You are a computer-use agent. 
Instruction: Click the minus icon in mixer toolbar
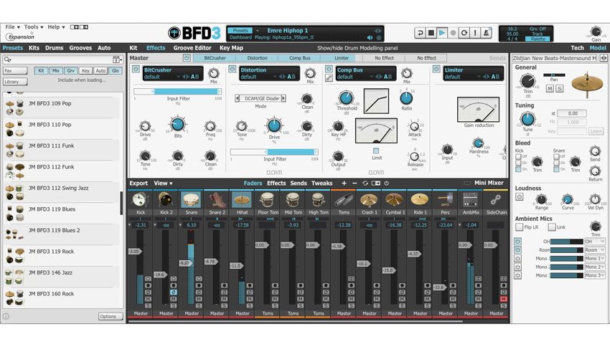[x=355, y=183]
